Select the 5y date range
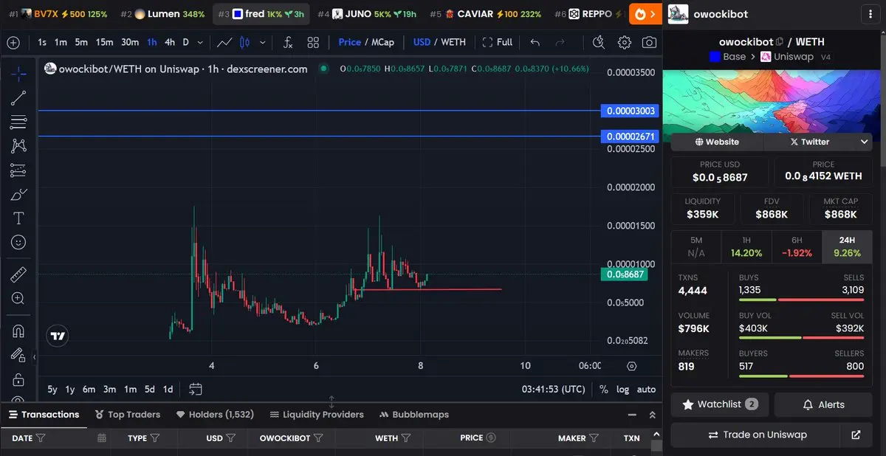This screenshot has width=886, height=456. coord(52,389)
